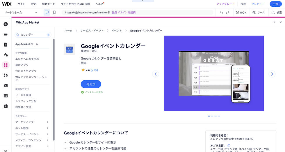This screenshot has width=285, height=152.
Task: Open the サイト menu
Action: (x=22, y=4)
